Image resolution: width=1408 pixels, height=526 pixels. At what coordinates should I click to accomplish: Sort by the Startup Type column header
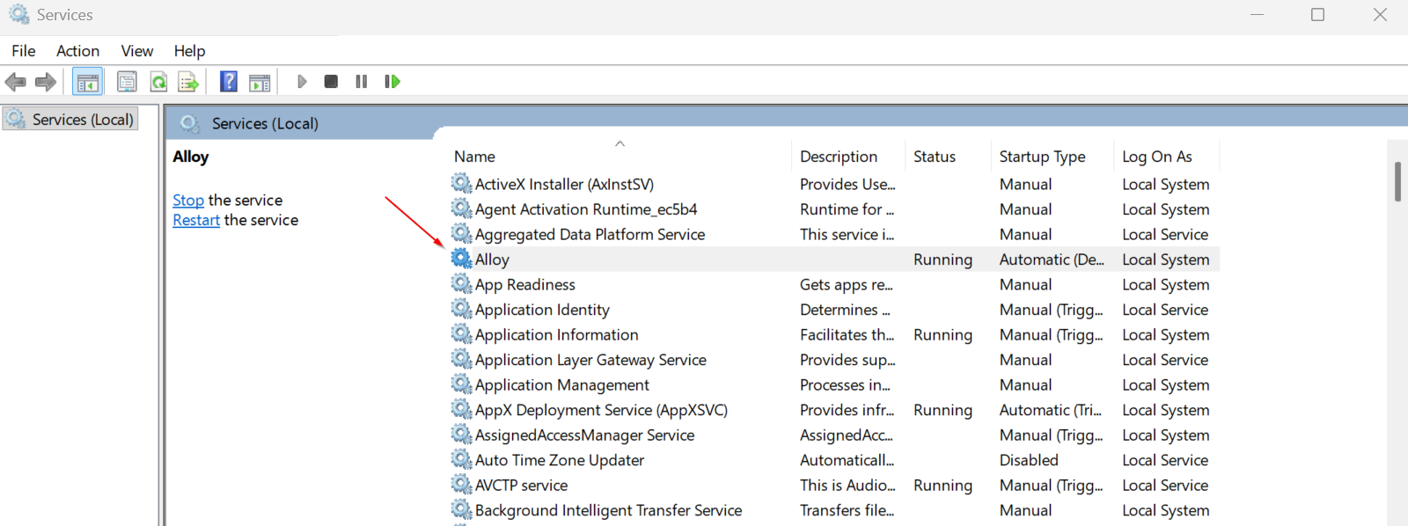tap(1052, 157)
